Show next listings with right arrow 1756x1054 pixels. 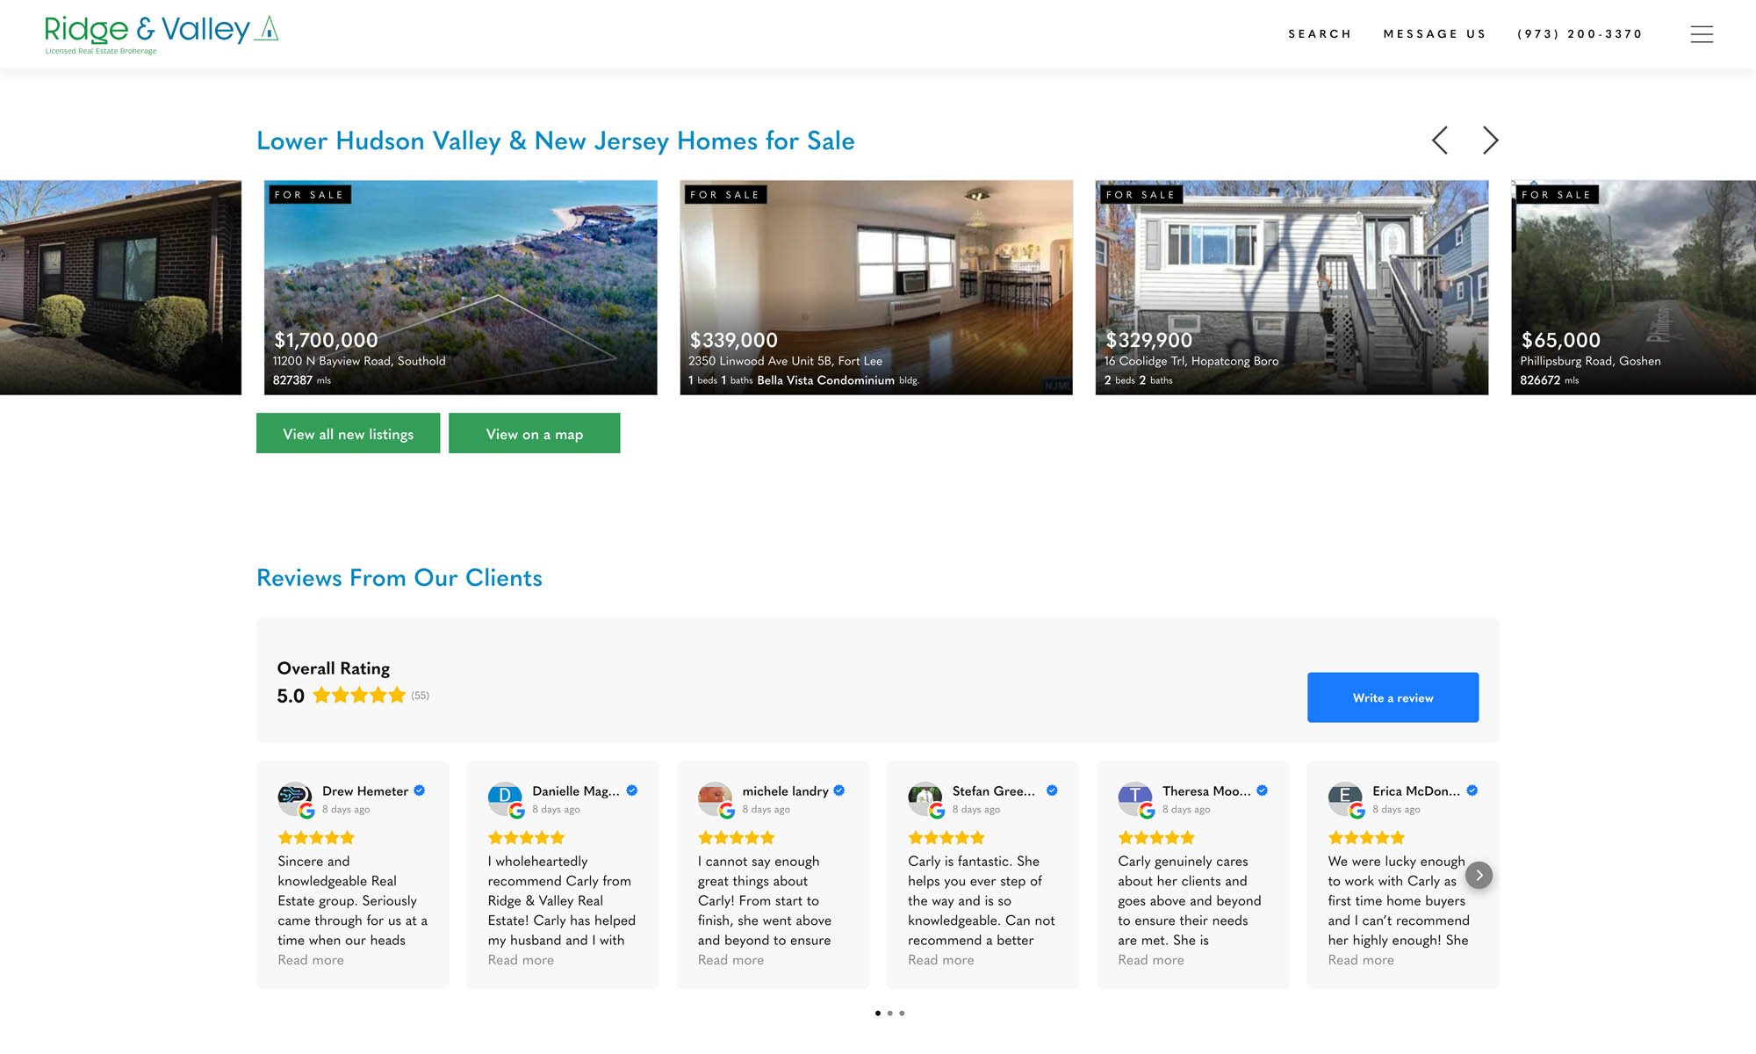[x=1490, y=141]
